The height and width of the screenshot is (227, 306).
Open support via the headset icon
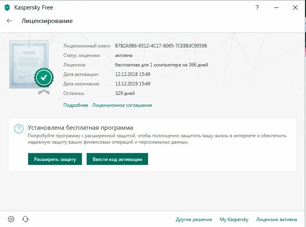click(x=25, y=219)
